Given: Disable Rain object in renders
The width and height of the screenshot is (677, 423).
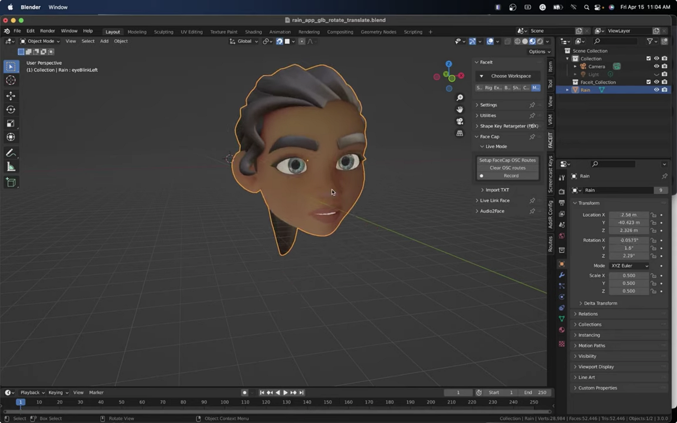Looking at the screenshot, I should [664, 90].
